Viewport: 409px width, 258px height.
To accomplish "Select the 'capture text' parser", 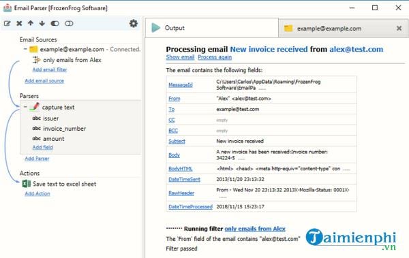I will [58, 107].
